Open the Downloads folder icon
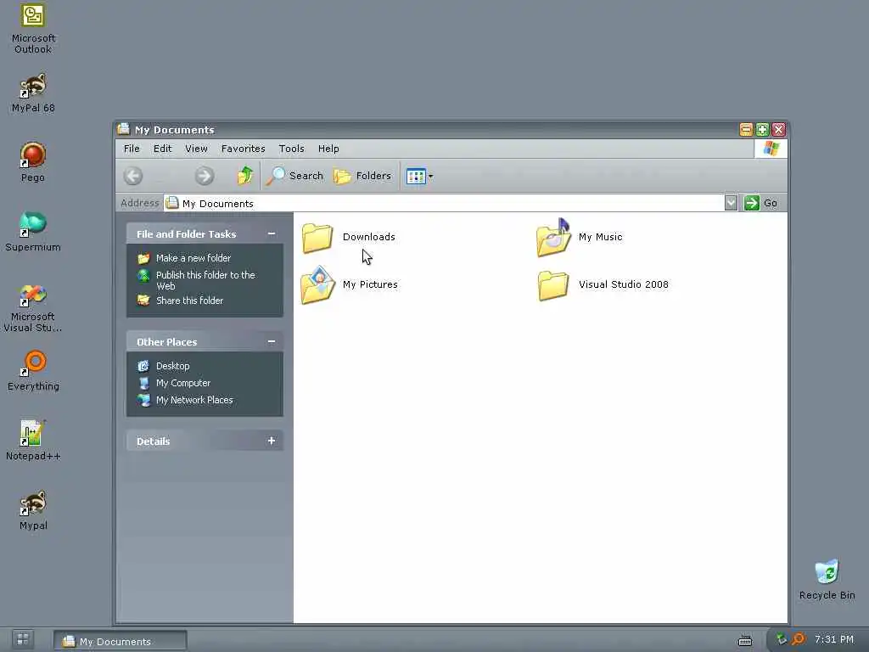Screen dimensions: 869x652 click(x=317, y=238)
